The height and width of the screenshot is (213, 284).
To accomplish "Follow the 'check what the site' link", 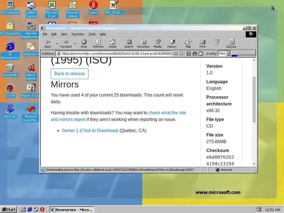I will tap(167, 113).
